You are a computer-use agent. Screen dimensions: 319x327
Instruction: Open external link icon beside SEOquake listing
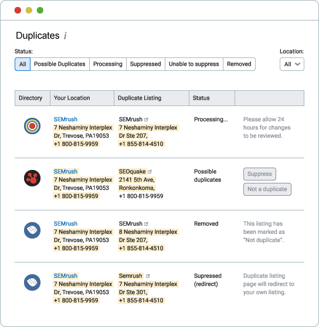point(150,172)
